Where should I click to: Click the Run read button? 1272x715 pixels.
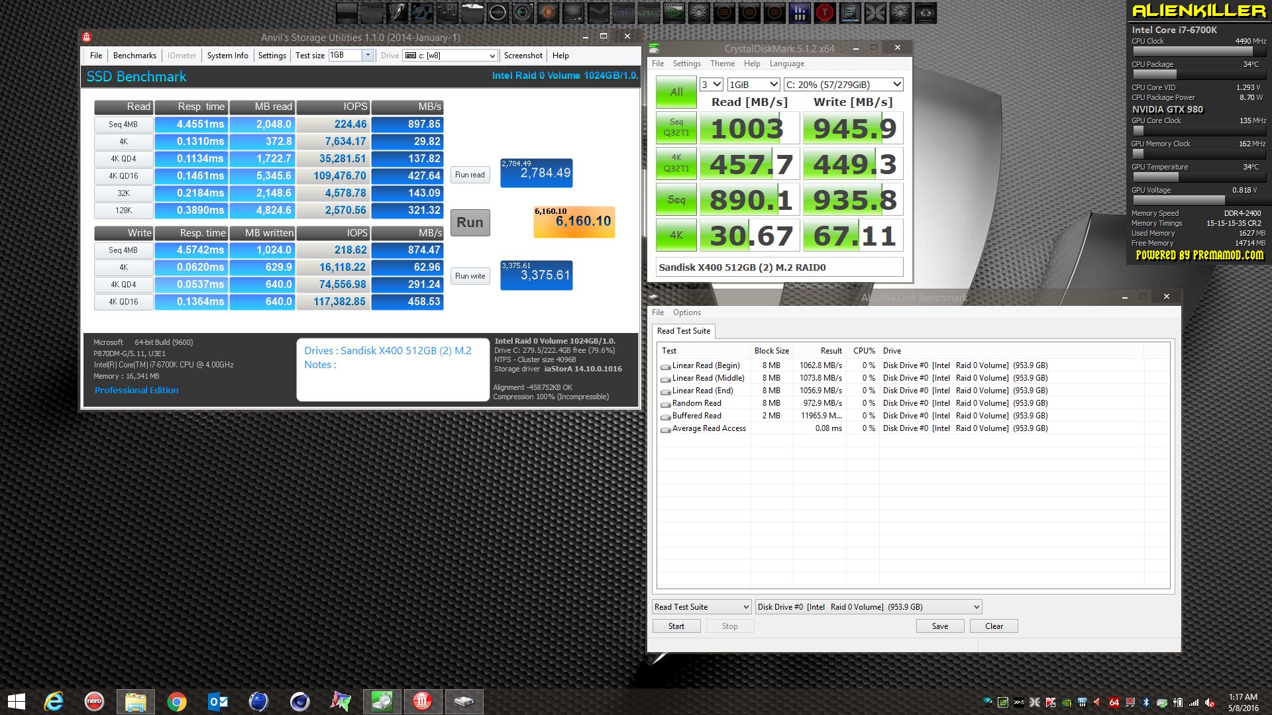pos(470,175)
